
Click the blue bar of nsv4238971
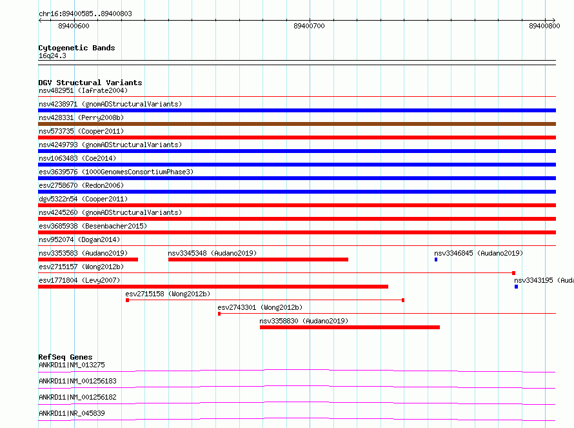coord(297,110)
